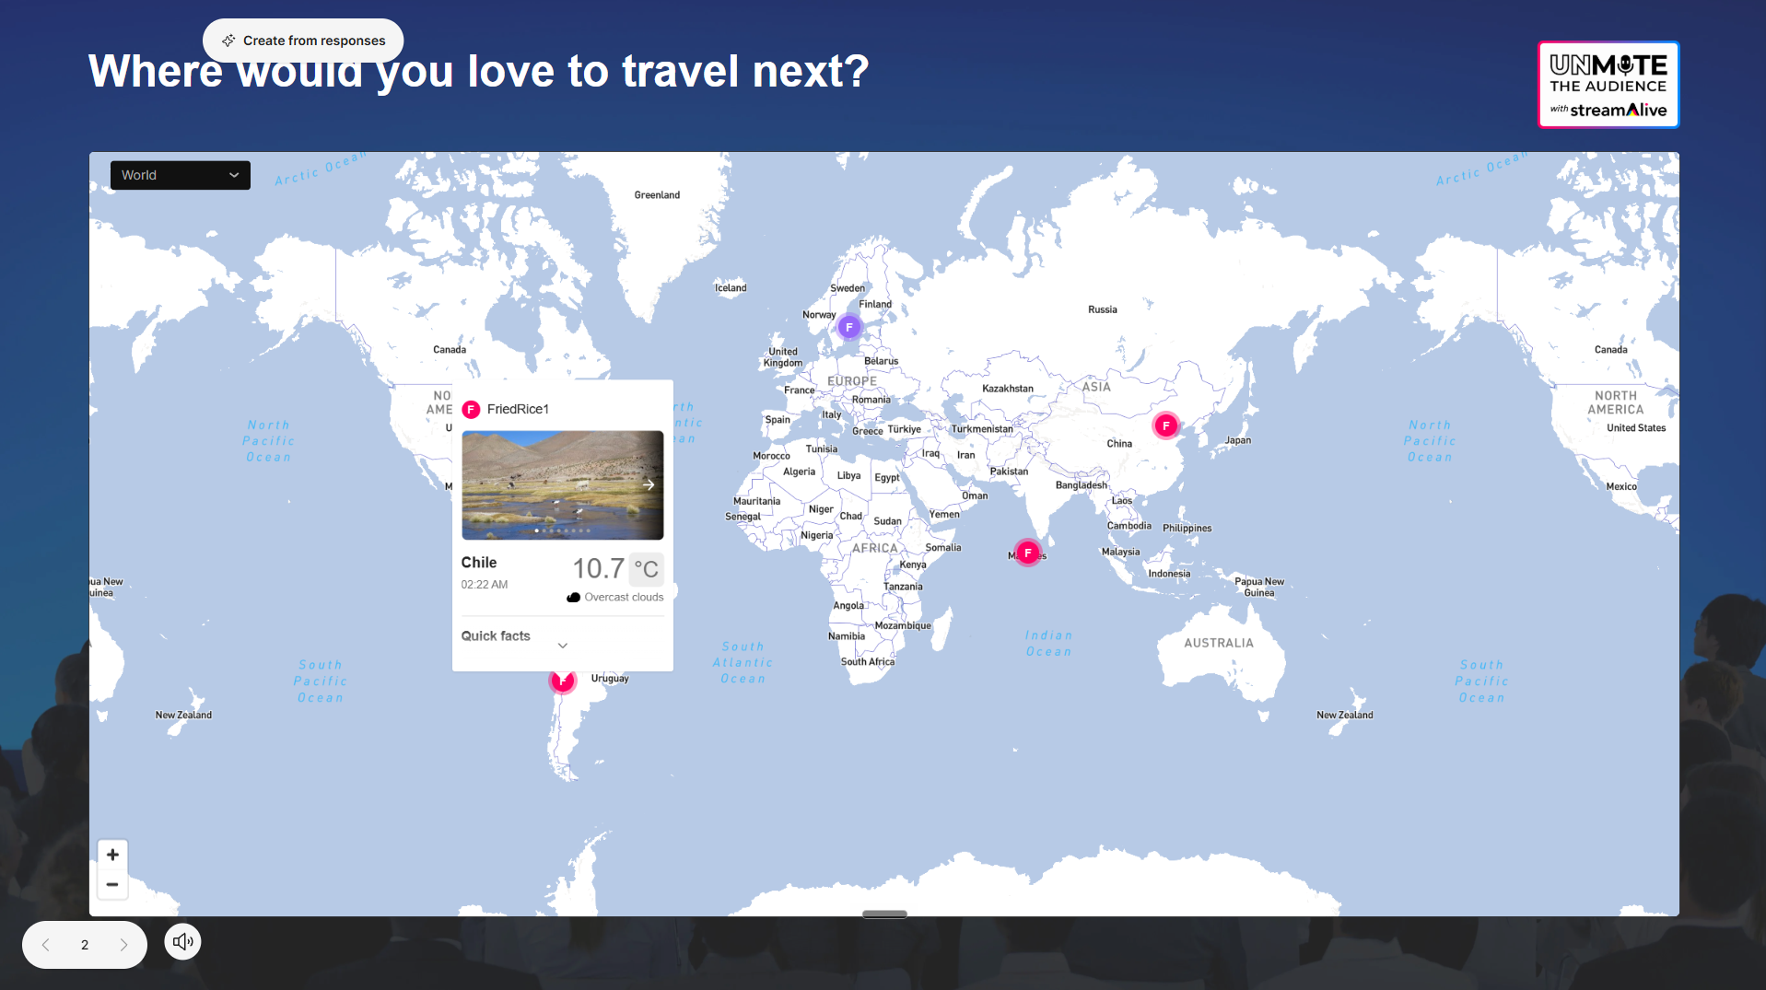The width and height of the screenshot is (1766, 990).
Task: Zoom in on the map
Action: (x=112, y=855)
